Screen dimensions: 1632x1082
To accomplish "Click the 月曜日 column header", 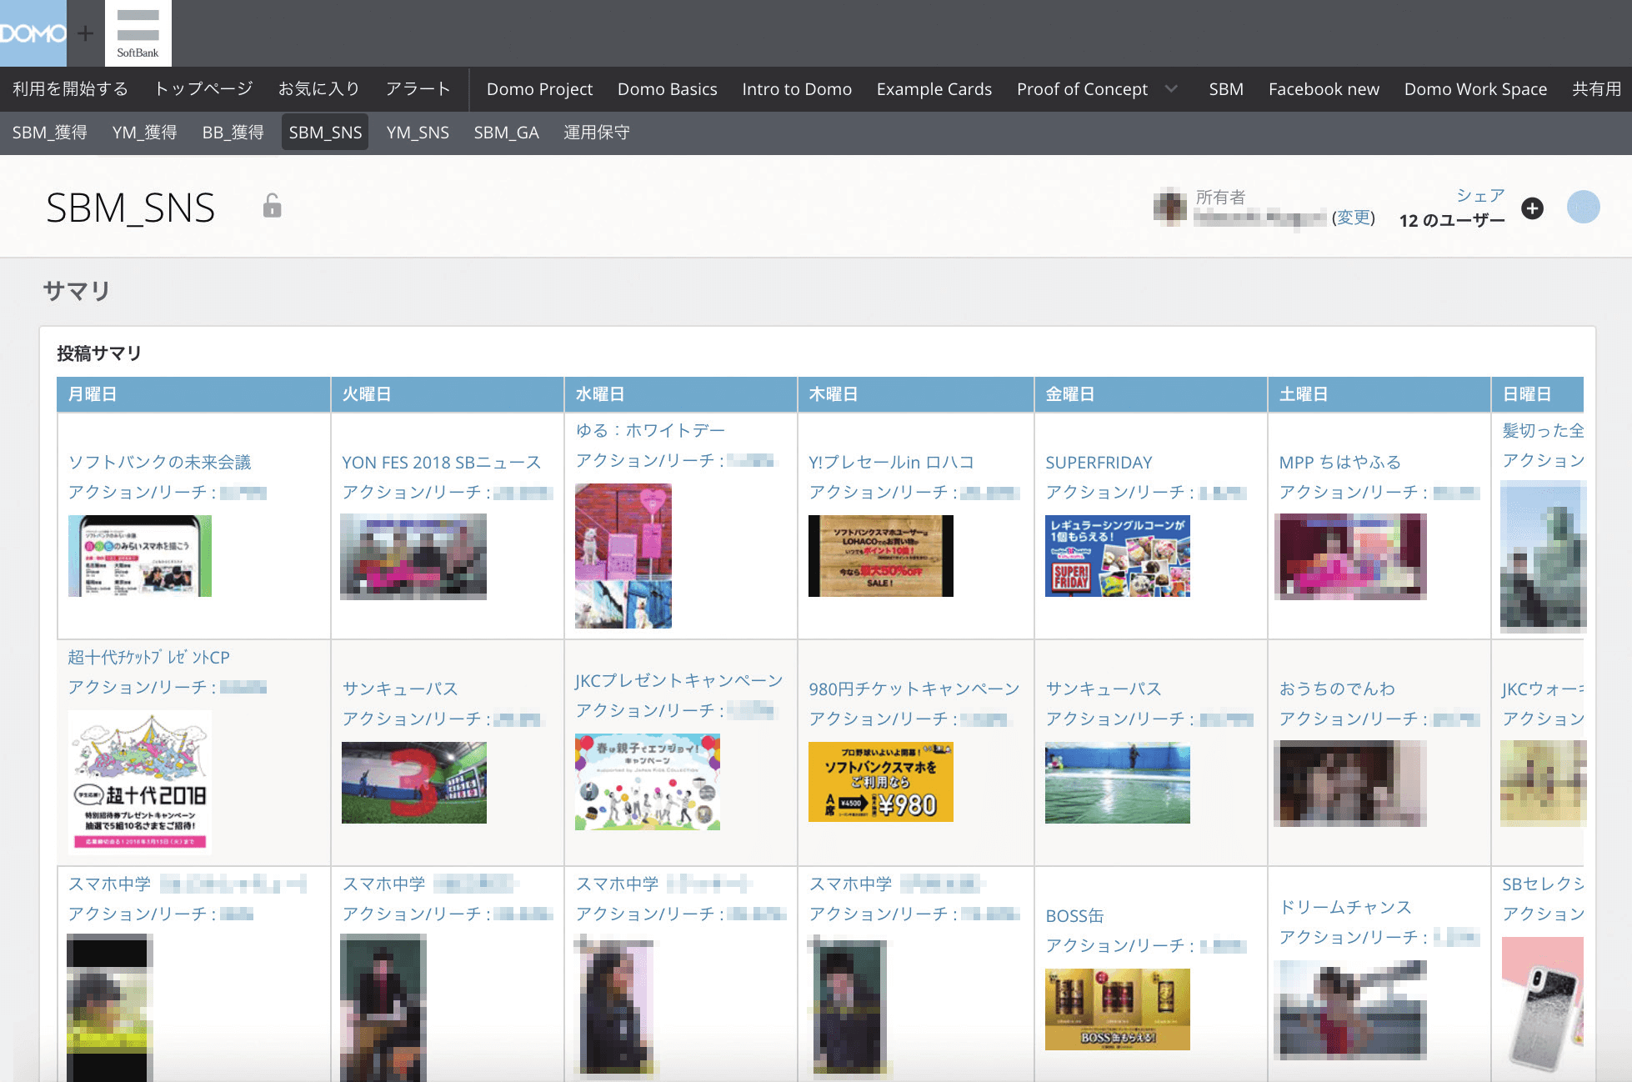I will [193, 394].
